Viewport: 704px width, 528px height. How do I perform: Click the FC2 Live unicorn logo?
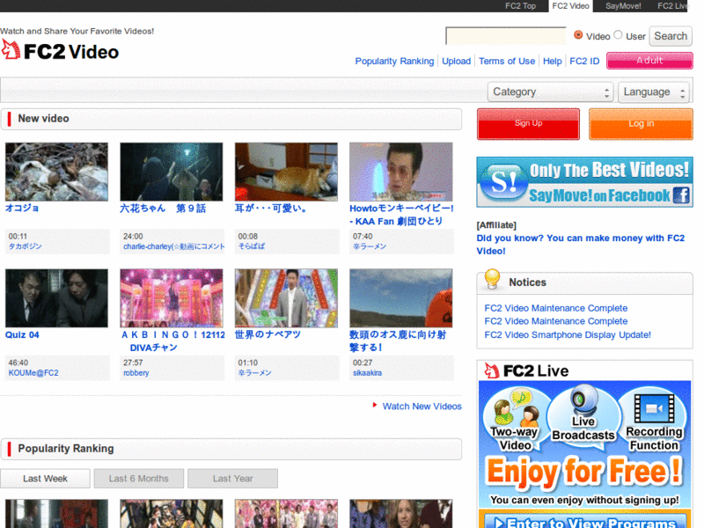click(492, 370)
